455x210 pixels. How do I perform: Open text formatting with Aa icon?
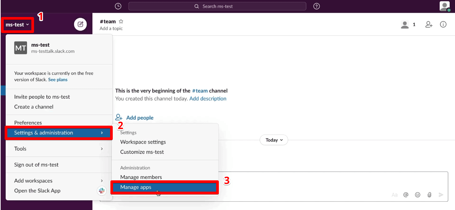tap(395, 195)
